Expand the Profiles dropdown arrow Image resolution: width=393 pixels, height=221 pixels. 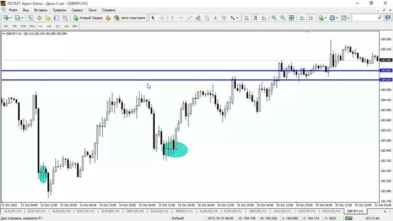pyautogui.click(x=22, y=18)
